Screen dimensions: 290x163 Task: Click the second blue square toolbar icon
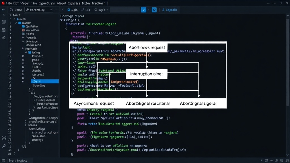click(154, 10)
